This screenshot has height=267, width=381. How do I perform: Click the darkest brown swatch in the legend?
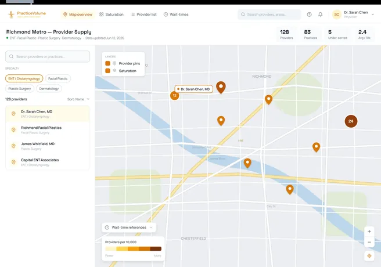(x=156, y=248)
